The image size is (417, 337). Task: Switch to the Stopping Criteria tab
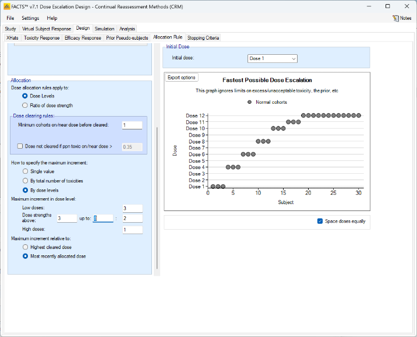(203, 38)
